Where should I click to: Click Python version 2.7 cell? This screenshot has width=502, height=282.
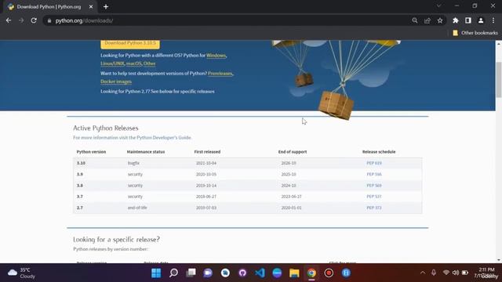click(x=80, y=208)
